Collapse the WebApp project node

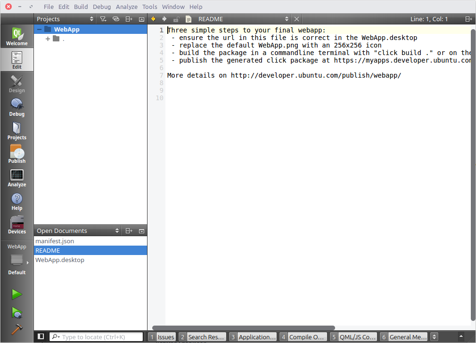40,29
